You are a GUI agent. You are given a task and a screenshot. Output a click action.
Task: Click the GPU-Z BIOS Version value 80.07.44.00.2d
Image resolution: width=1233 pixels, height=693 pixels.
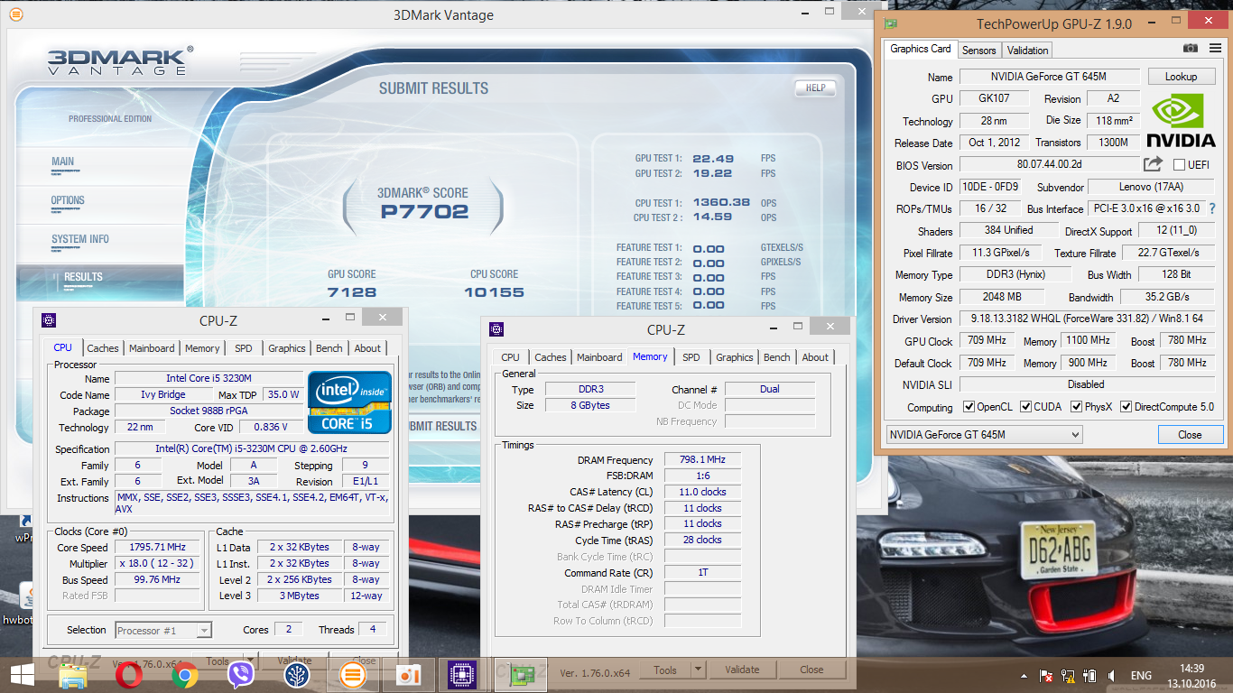coord(1048,164)
